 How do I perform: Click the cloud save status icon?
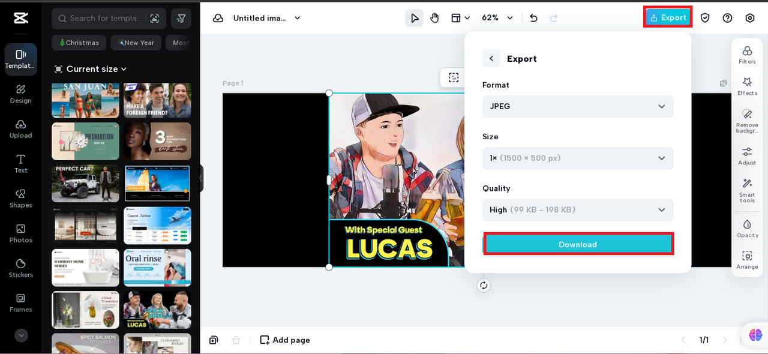coord(218,18)
